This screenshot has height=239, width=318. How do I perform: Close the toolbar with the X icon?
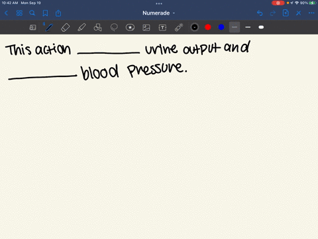tap(299, 13)
